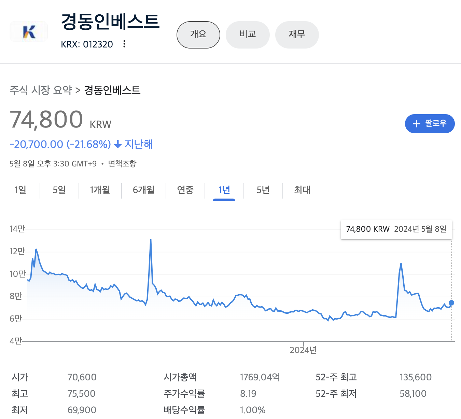Click the KRX: 012320 ticker text

point(87,44)
